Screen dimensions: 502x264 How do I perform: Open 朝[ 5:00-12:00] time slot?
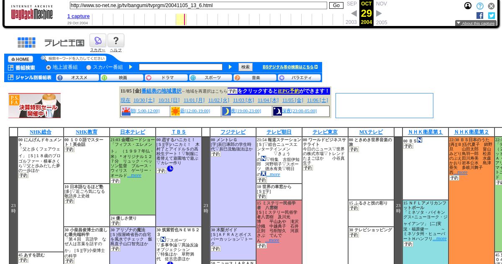(145, 111)
